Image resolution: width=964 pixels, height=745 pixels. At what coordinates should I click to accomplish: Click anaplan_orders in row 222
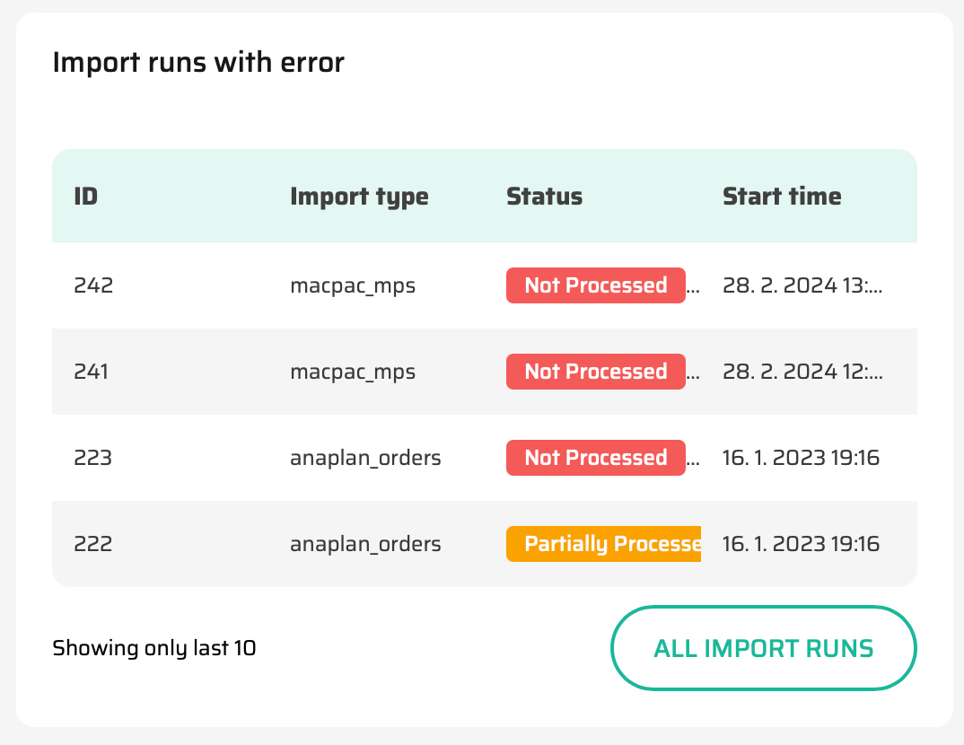pos(365,544)
